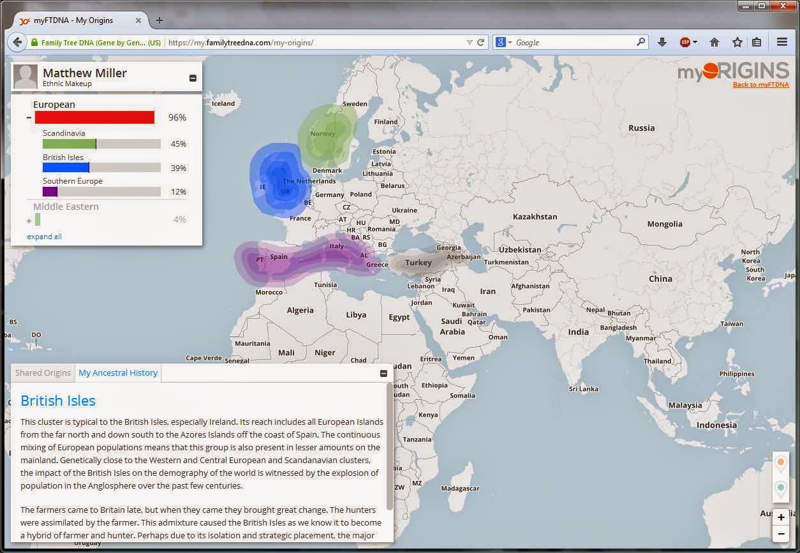The width and height of the screenshot is (800, 553).
Task: Click Back to myFTDNA link
Action: pyautogui.click(x=760, y=84)
